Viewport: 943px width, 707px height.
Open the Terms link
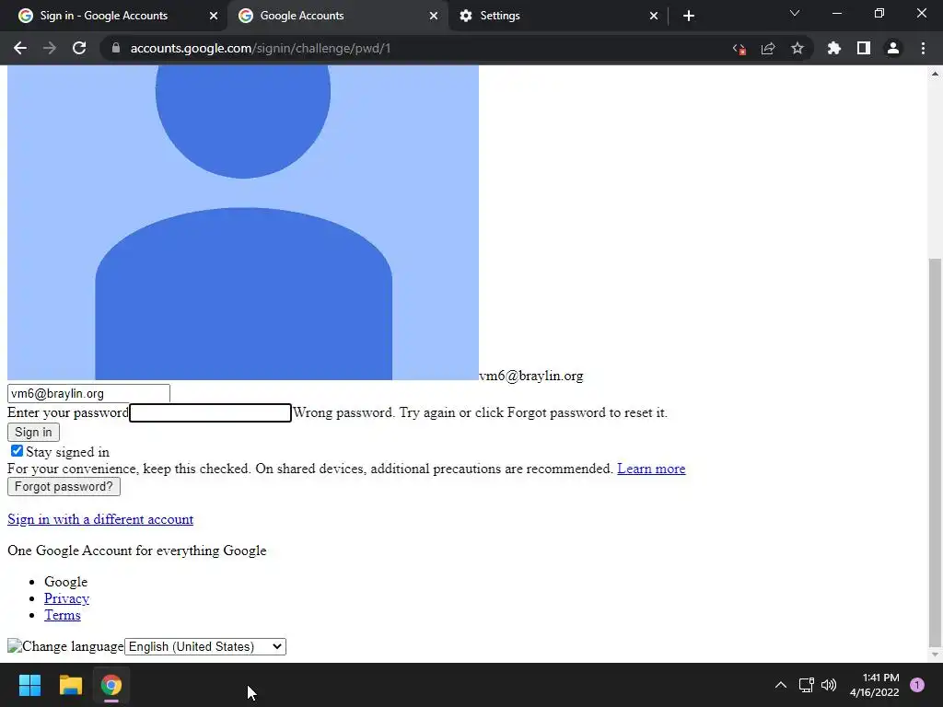click(63, 615)
